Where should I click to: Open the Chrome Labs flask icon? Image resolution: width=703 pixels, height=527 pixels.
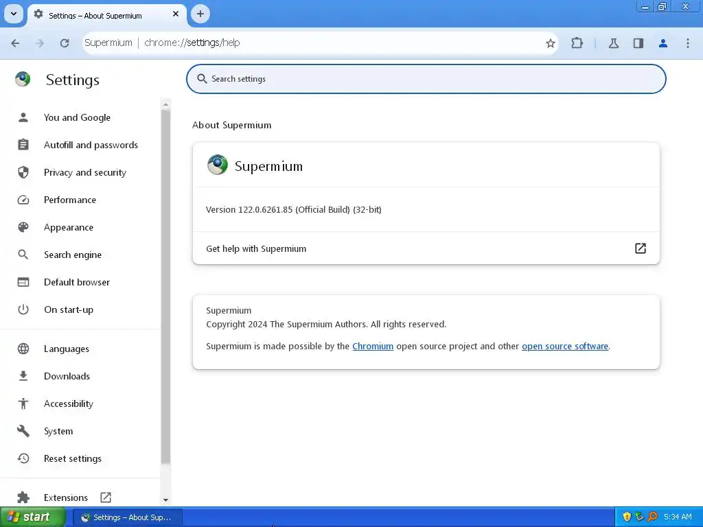(614, 43)
